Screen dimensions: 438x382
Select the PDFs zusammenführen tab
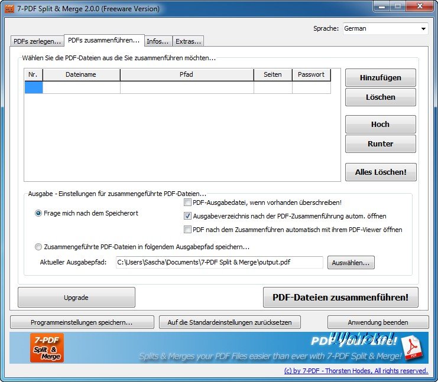104,40
